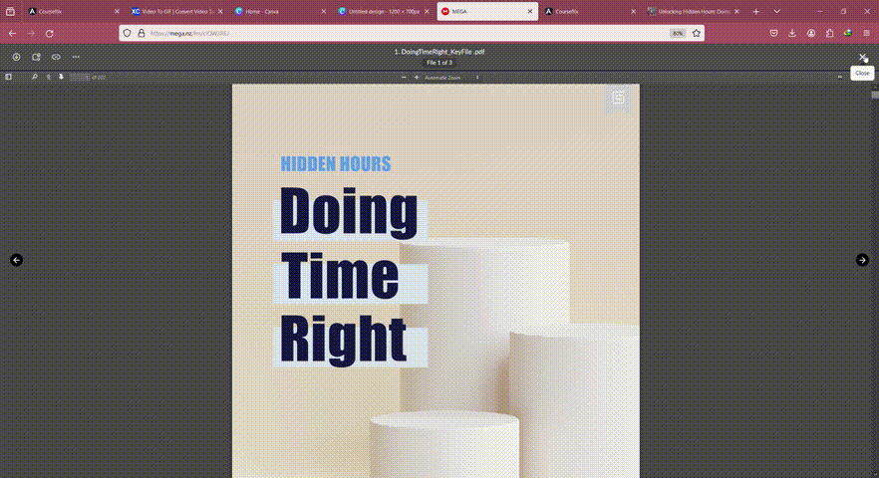Click the DoingTimeRight_KeyFile.pdf file name
Screen dimensions: 879x478
pyautogui.click(x=439, y=52)
